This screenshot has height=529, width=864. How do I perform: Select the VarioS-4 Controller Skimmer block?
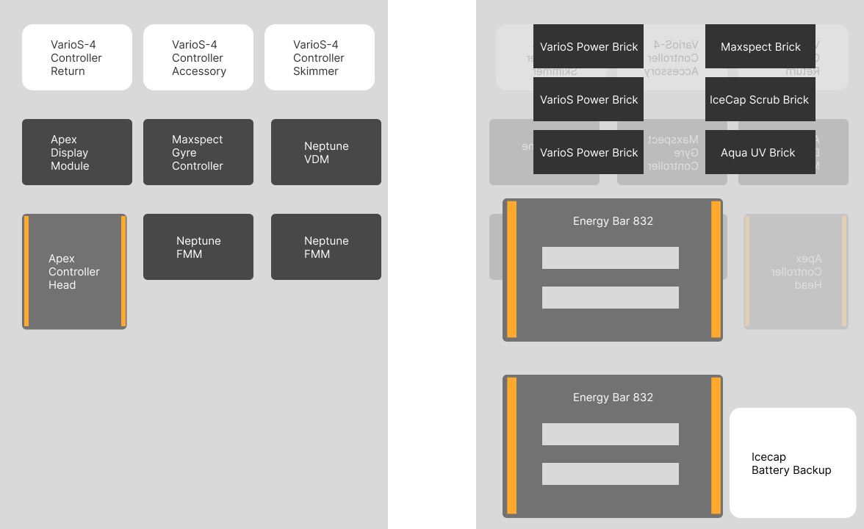[x=320, y=57]
